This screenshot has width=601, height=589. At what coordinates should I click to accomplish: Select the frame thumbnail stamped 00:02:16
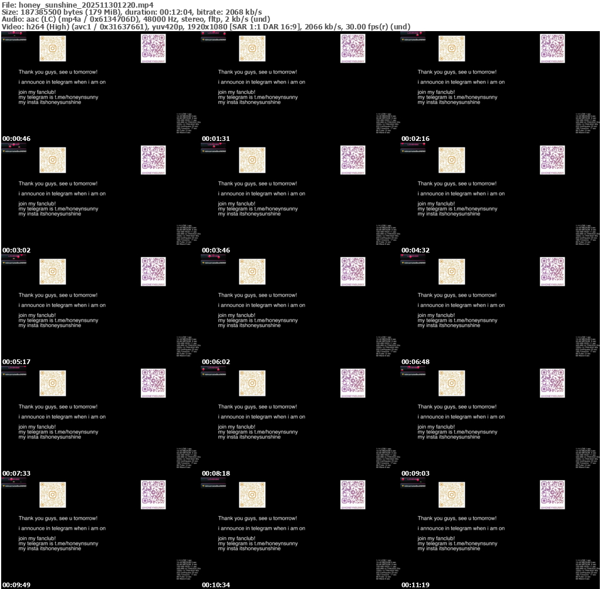click(500, 87)
